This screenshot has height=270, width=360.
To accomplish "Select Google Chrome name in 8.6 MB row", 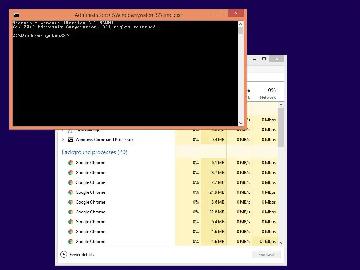I will tap(90, 202).
